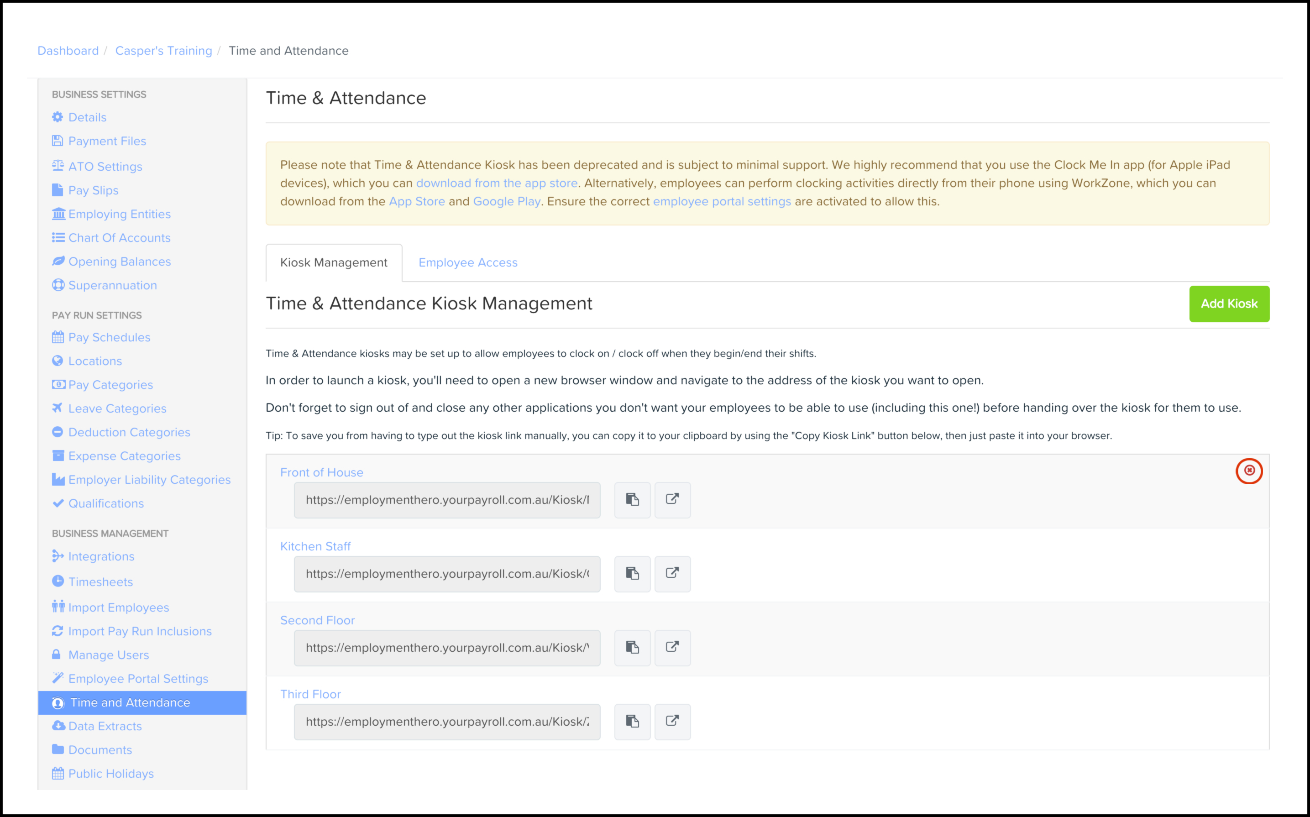1310x817 pixels.
Task: Open Pay Schedules in sidebar
Action: 109,337
